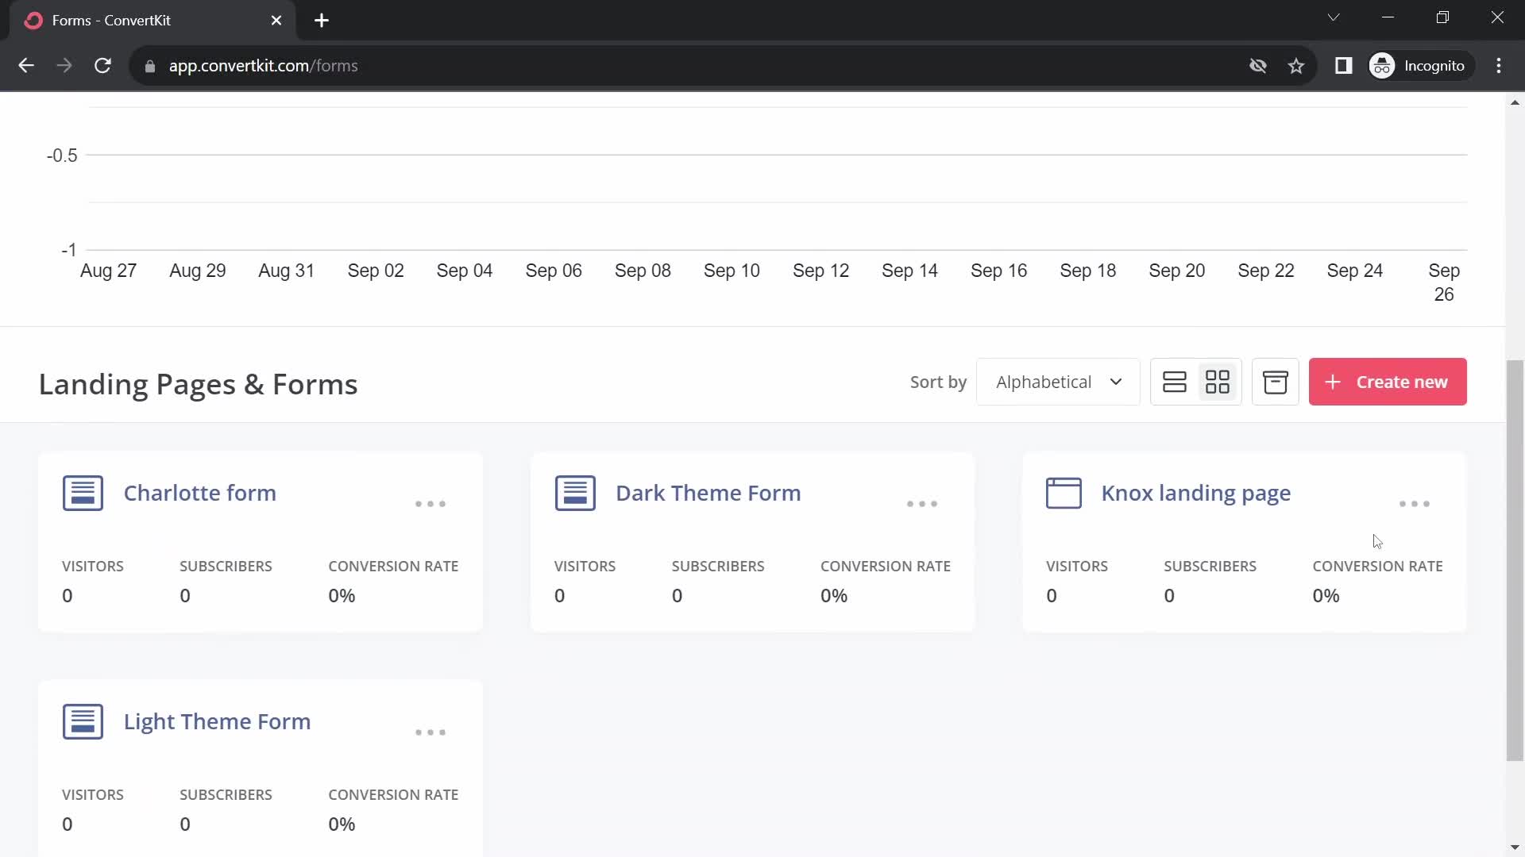The width and height of the screenshot is (1525, 857).
Task: Open Light Theme Form options menu
Action: point(431,732)
